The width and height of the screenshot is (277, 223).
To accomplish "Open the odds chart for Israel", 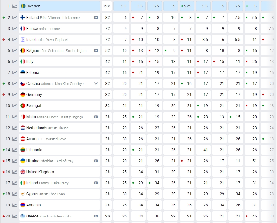I will tap(15, 40).
